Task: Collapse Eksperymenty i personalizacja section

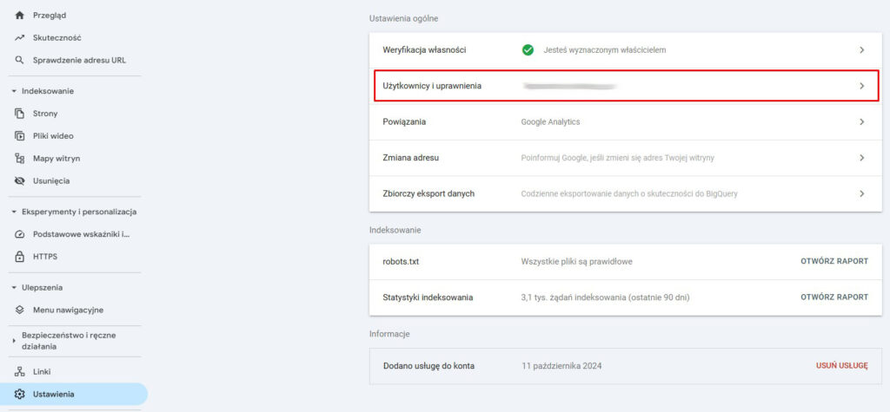Action: [x=14, y=212]
